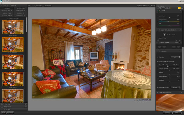This screenshot has height=115, width=184.
Task: Reset the Finishing section
Action: tap(180, 51)
